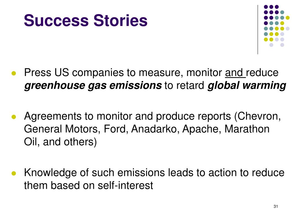Click the word 'Ford' in the company list
This screenshot has height=222, width=296.
115,129
